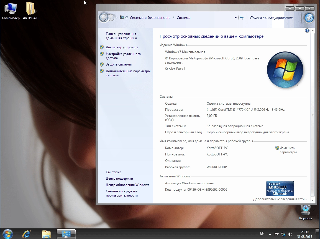Open Дополнительные параметры системы link

click(128, 73)
